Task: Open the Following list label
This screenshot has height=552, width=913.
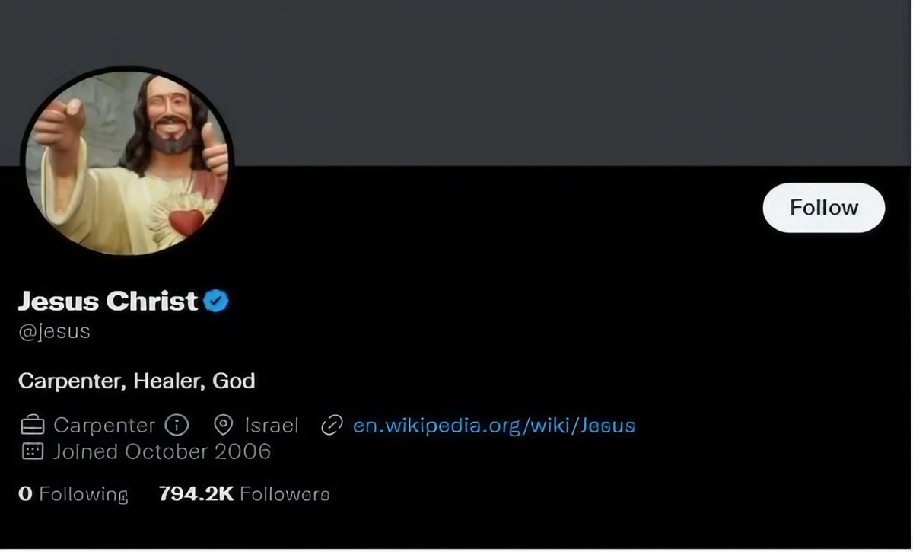Action: click(84, 494)
